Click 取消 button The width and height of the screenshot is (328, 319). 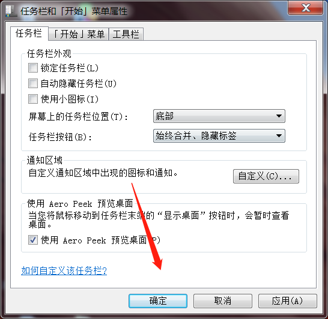click(x=223, y=301)
